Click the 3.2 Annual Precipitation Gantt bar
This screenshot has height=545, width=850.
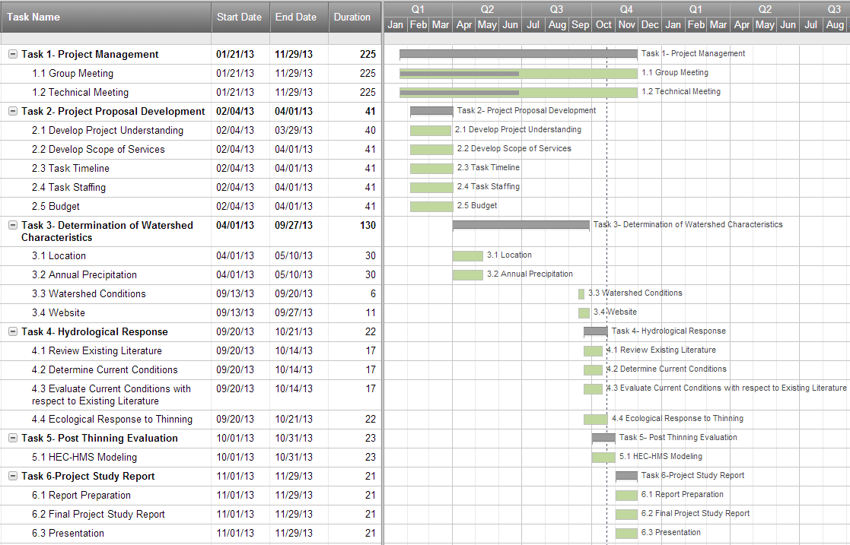pyautogui.click(x=468, y=274)
